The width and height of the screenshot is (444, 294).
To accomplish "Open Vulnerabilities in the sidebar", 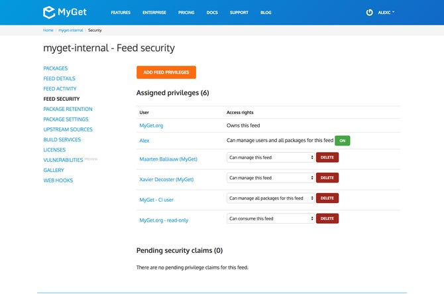I will 63,160.
